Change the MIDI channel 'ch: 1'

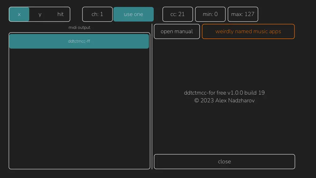(97, 14)
